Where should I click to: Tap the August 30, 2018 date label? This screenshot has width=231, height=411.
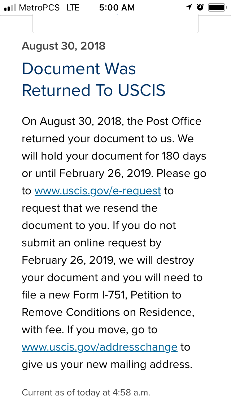pos(64,46)
